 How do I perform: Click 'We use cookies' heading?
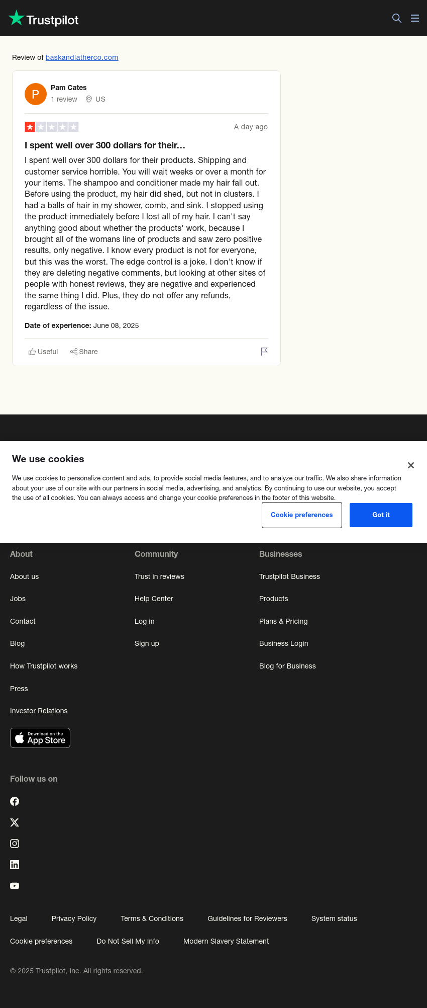click(48, 459)
